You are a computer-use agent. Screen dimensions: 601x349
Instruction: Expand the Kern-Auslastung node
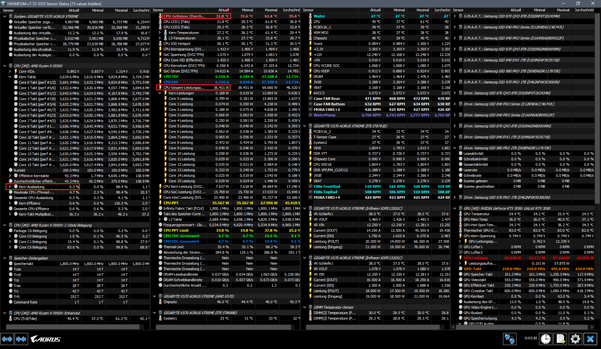10,187
